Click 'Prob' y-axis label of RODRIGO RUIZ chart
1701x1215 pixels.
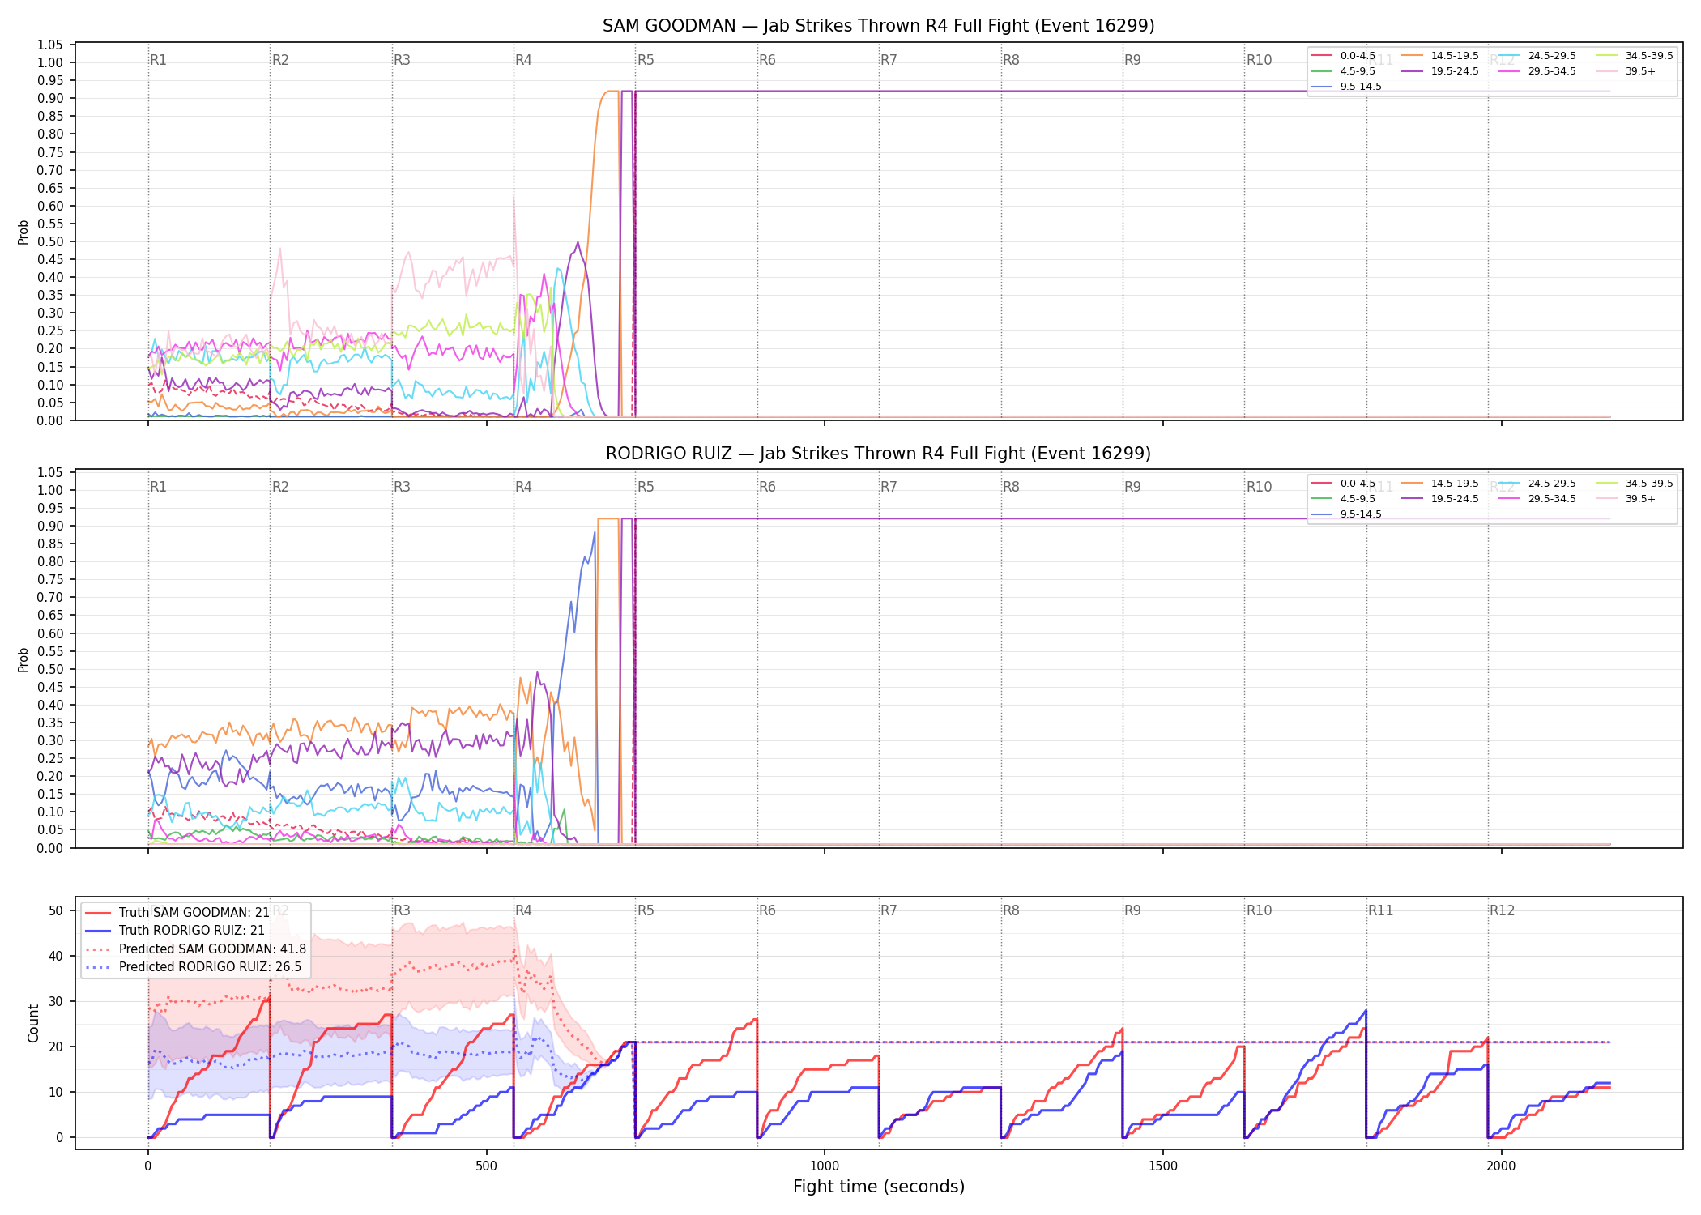pyautogui.click(x=23, y=659)
